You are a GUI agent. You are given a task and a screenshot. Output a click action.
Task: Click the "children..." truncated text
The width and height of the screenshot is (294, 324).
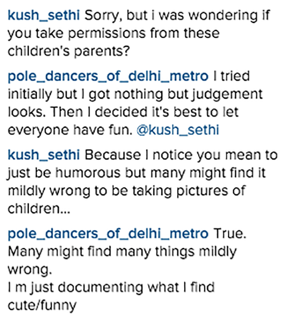click(39, 208)
